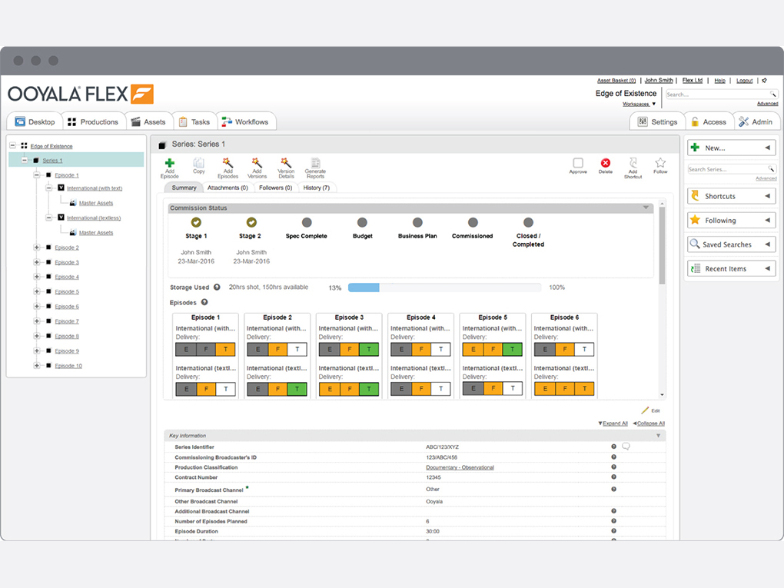784x588 pixels.
Task: Open the Admin tab
Action: (756, 121)
